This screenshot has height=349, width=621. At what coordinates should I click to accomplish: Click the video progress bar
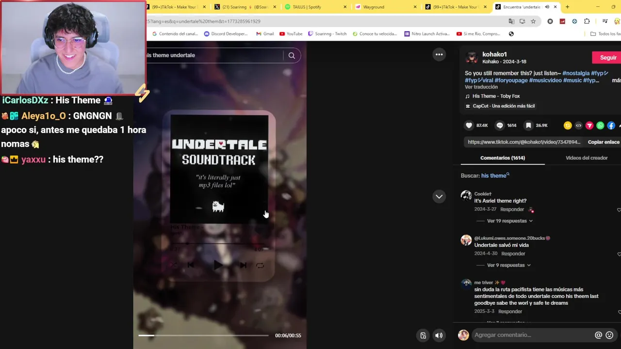click(203, 335)
